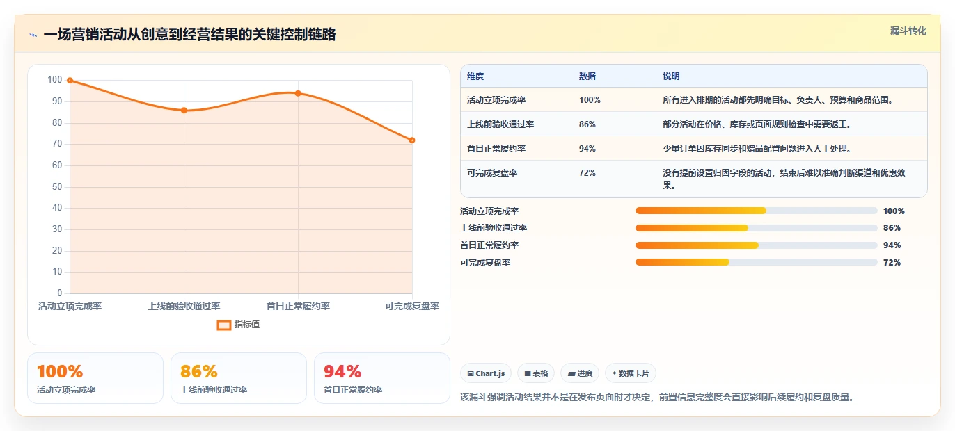
Task: Click the 进度 tag chip
Action: pyautogui.click(x=580, y=373)
